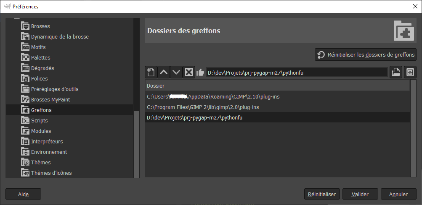Select the prj-pygap-m27 pythonfu list row

277,117
